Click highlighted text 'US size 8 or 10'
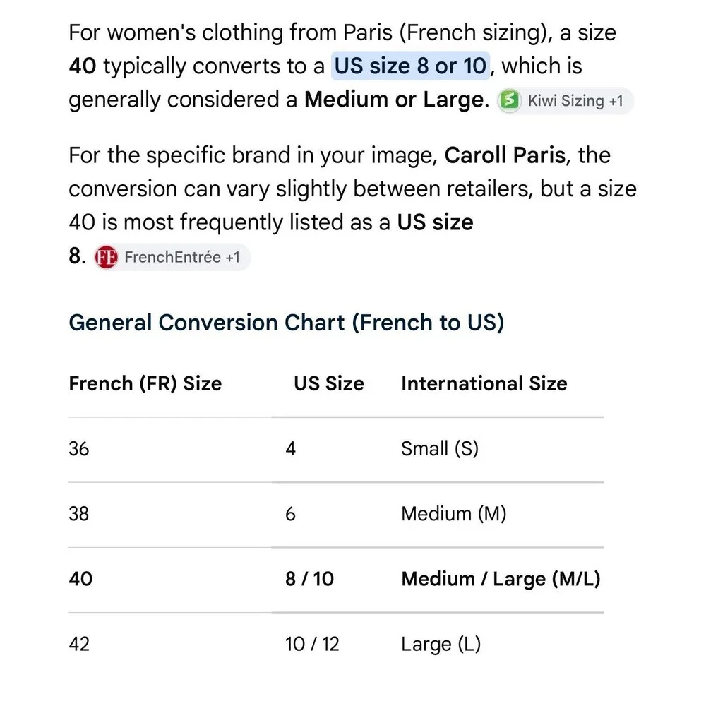 410,66
